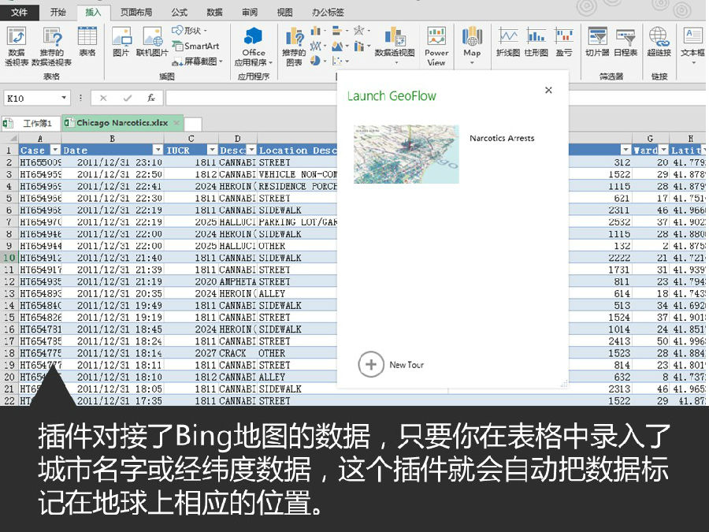Insert a scatter chart icon
The image size is (709, 532).
[337, 61]
